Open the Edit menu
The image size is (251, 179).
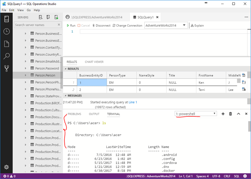12,10
